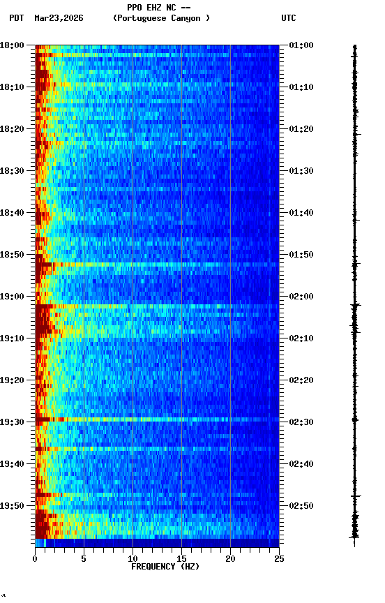Click the bright spectrogram band near 19:30
The width and height of the screenshot is (385, 603).
click(x=157, y=419)
